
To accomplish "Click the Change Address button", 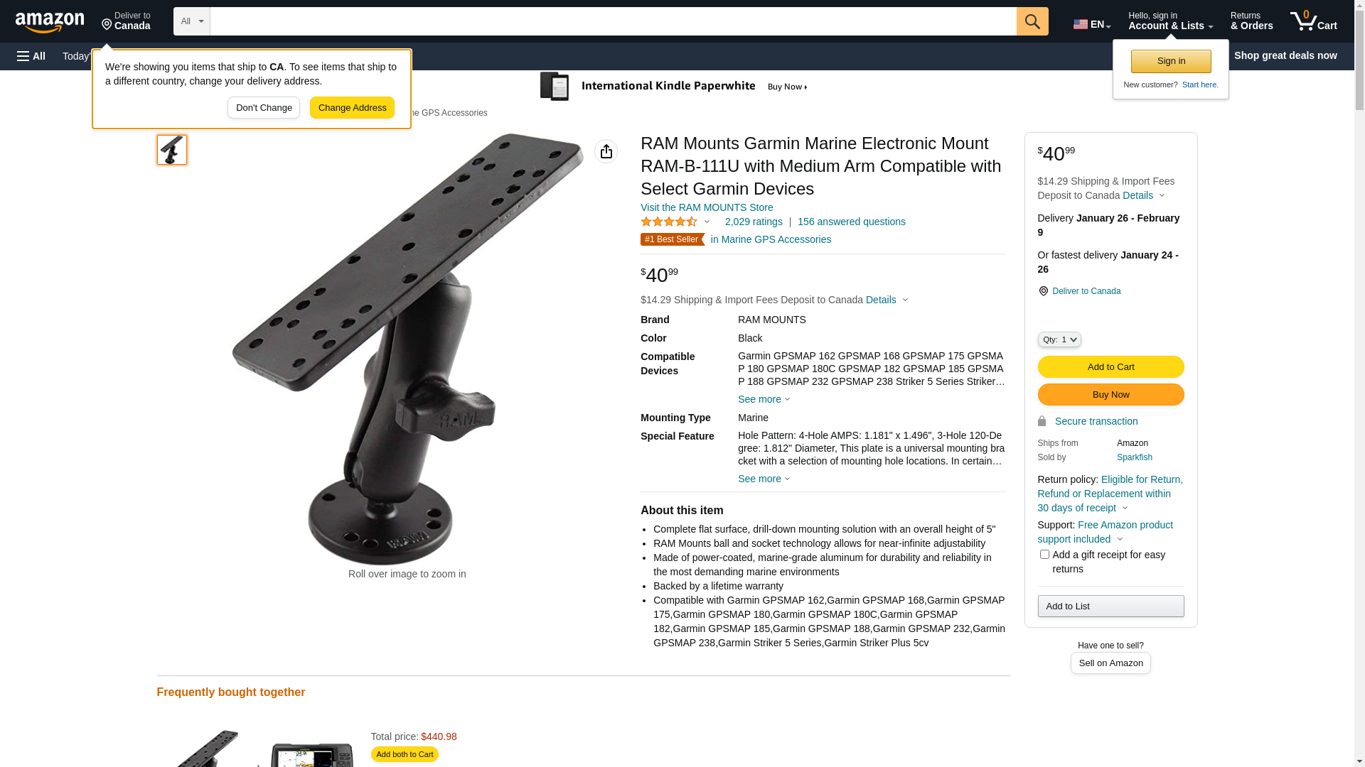I will (x=352, y=108).
